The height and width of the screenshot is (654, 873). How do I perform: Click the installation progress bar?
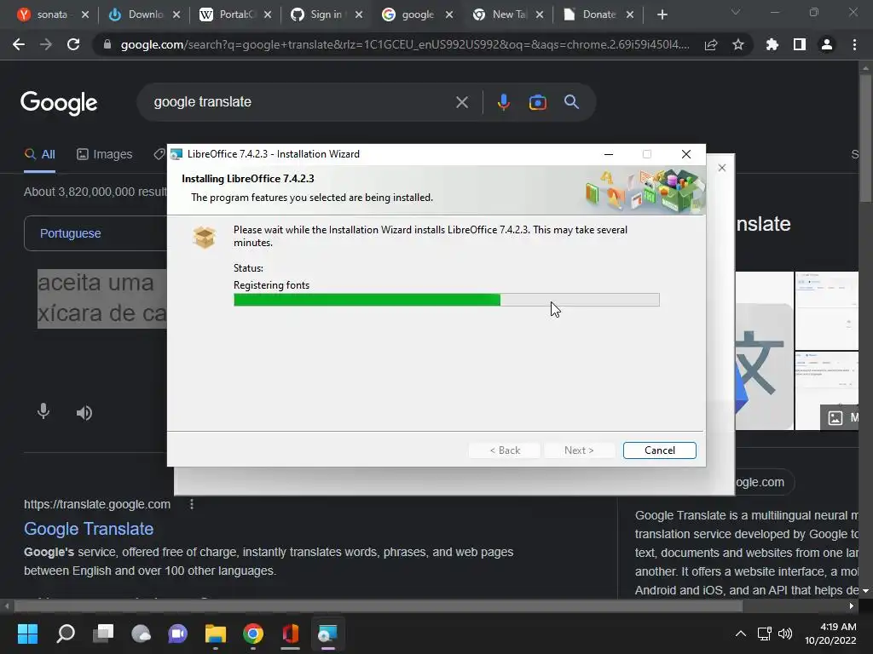coord(447,301)
